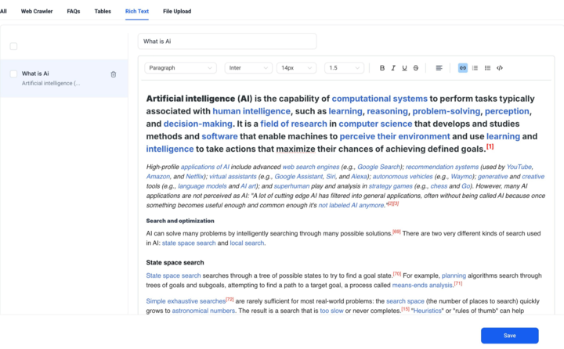Apply strikethrough formatting

(415, 68)
